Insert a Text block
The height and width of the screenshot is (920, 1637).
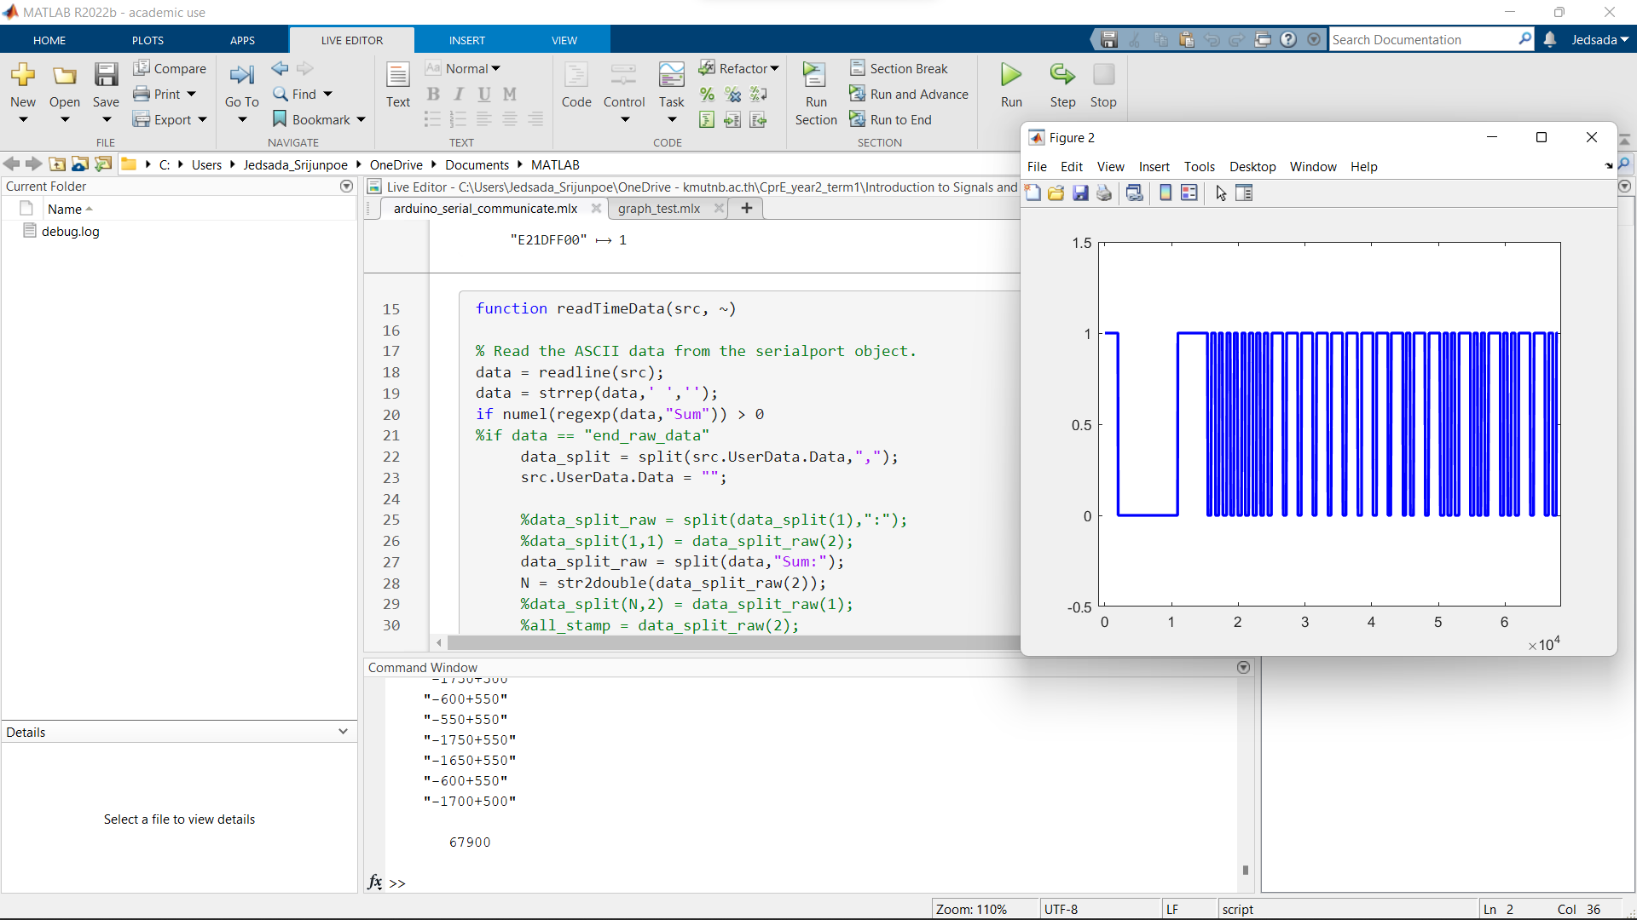coord(398,85)
